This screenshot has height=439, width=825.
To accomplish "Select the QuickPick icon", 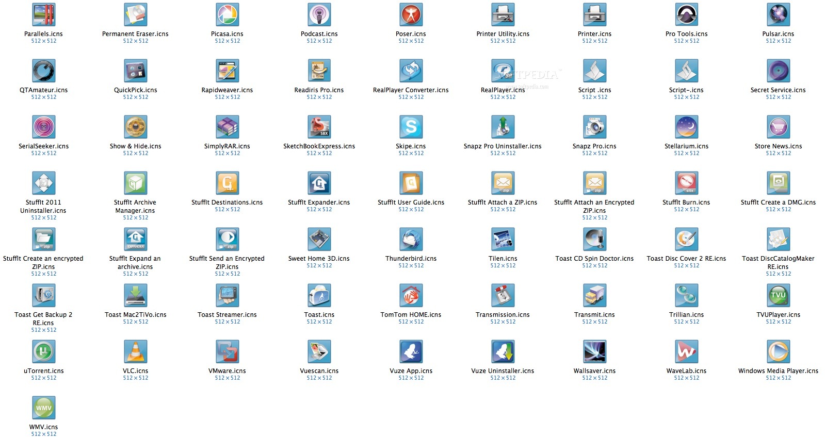I will pyautogui.click(x=136, y=71).
